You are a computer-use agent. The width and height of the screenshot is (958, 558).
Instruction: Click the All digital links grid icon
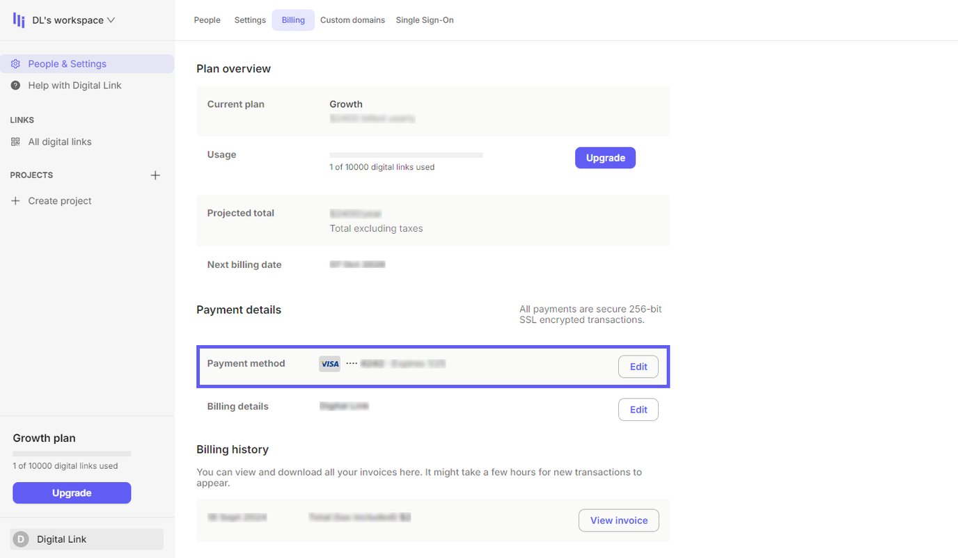click(15, 141)
